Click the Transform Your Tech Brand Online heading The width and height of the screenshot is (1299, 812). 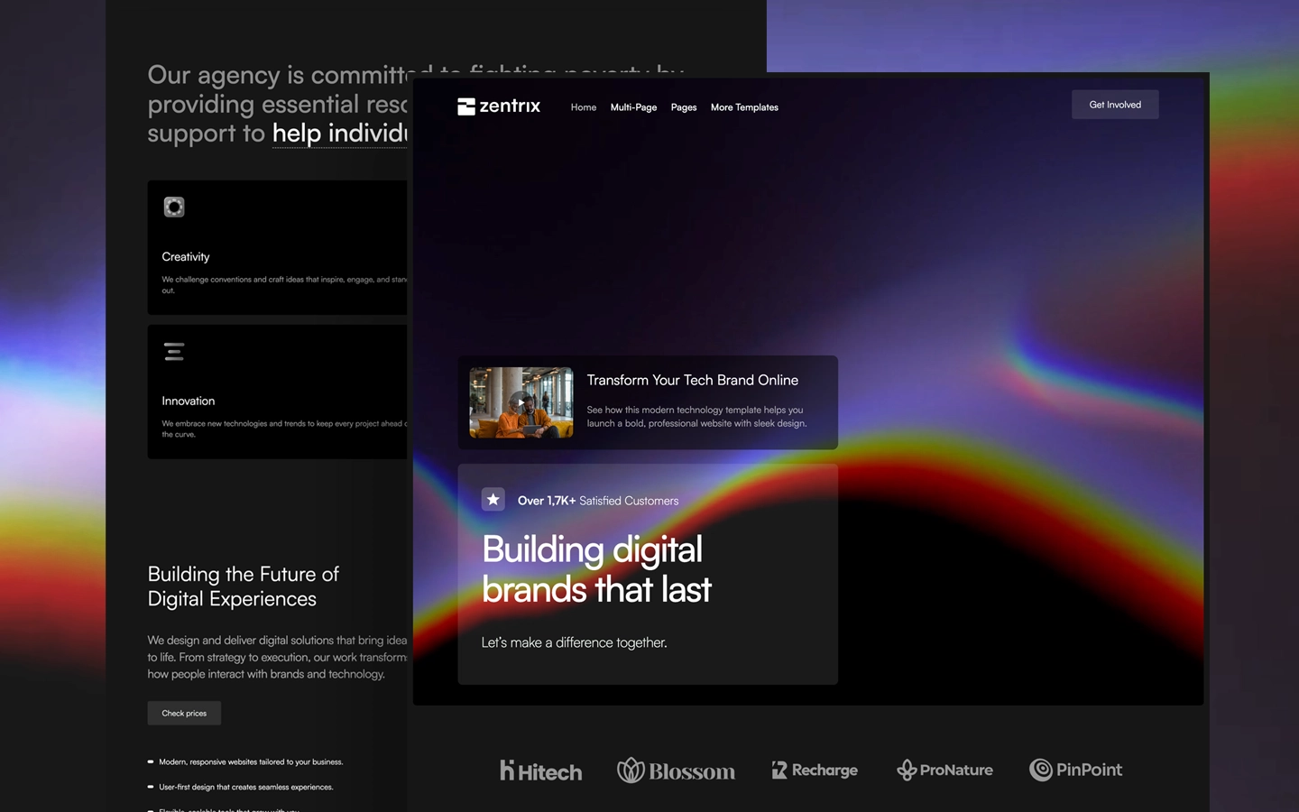click(x=692, y=380)
